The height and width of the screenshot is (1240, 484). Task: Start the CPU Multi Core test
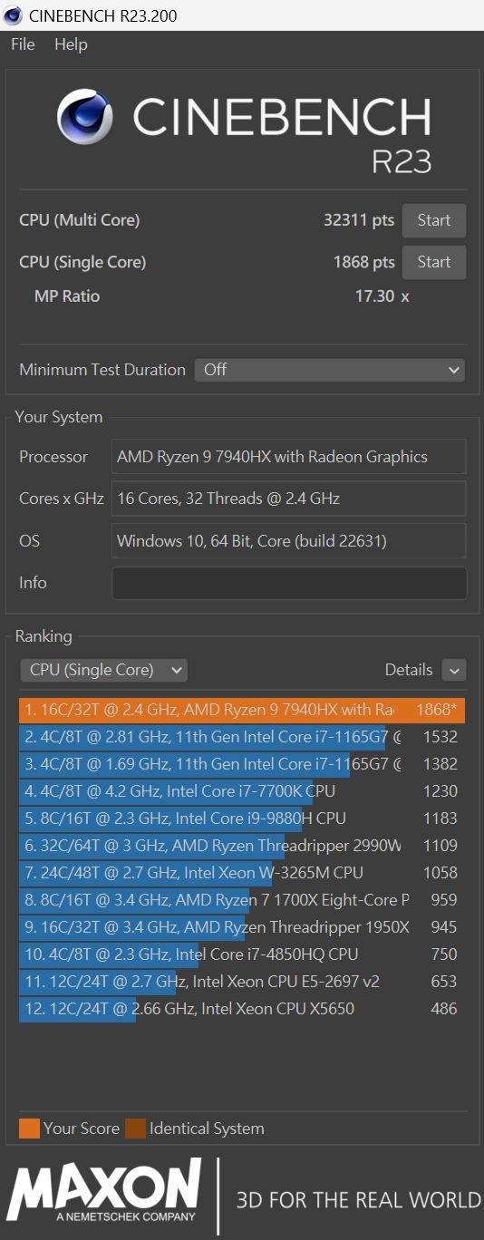click(434, 220)
